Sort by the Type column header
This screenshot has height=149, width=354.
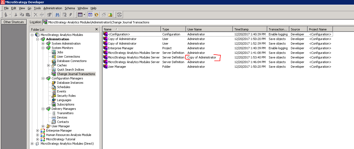tap(173, 29)
